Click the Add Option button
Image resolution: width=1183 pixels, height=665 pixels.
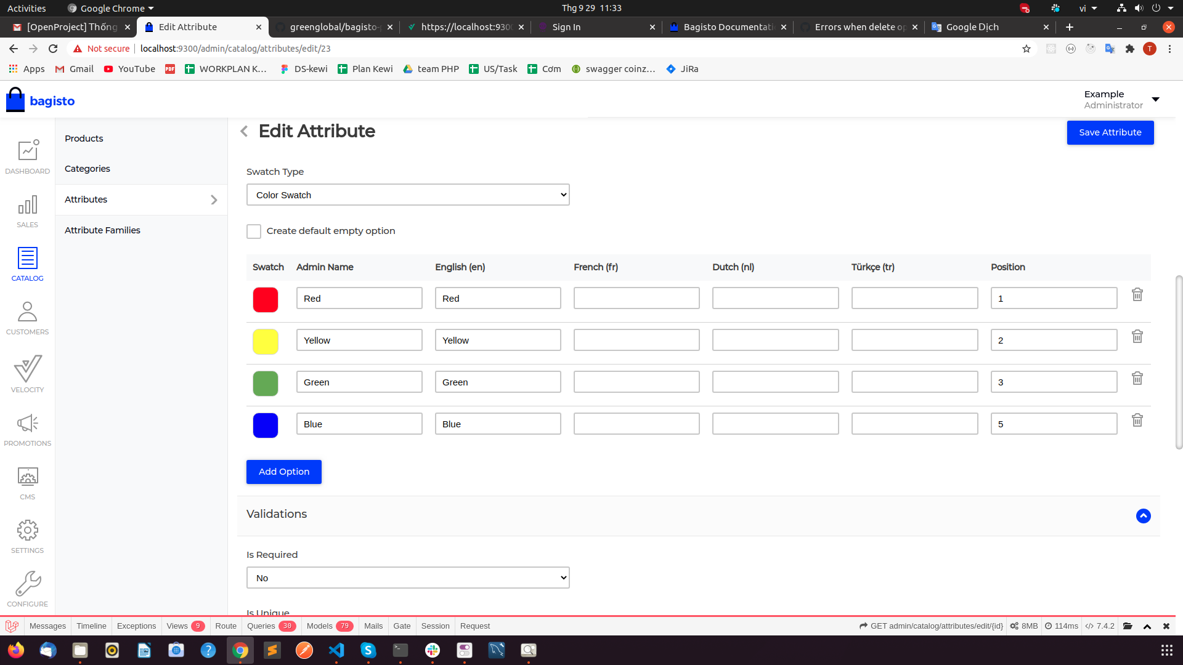[284, 472]
